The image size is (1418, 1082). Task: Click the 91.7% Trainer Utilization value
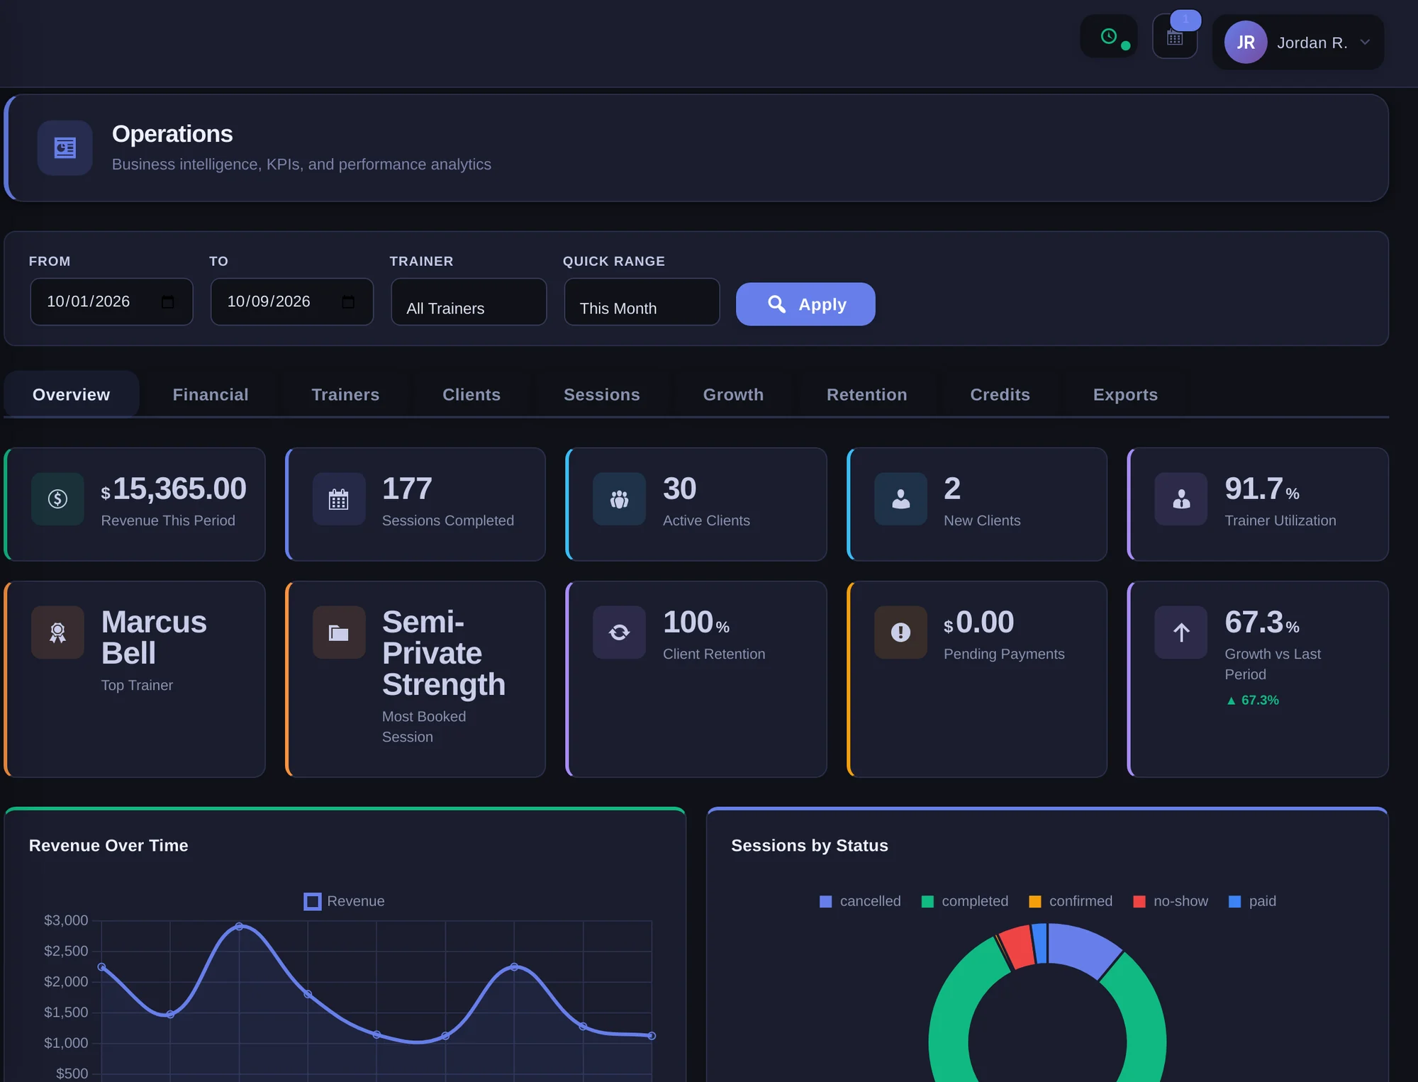(x=1262, y=489)
